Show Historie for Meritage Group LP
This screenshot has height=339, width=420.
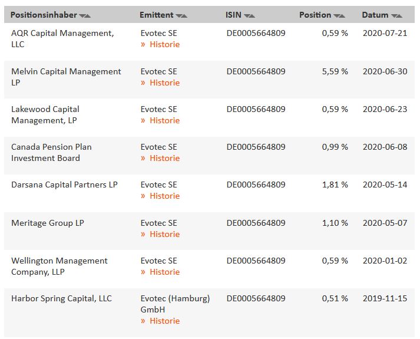(164, 235)
